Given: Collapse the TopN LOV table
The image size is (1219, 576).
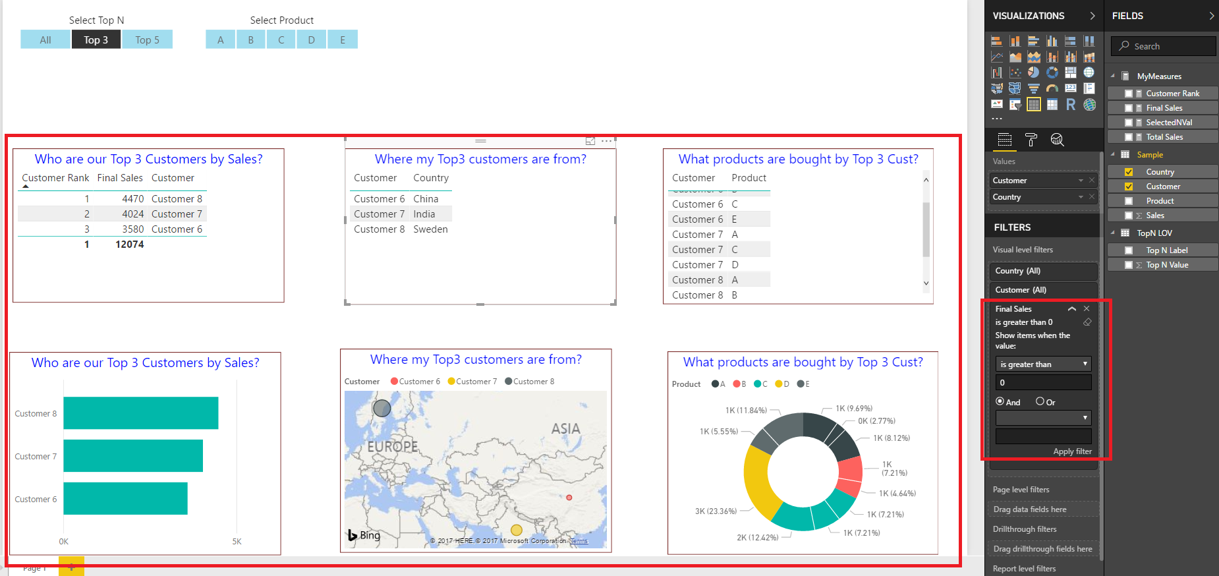Looking at the screenshot, I should coord(1113,233).
